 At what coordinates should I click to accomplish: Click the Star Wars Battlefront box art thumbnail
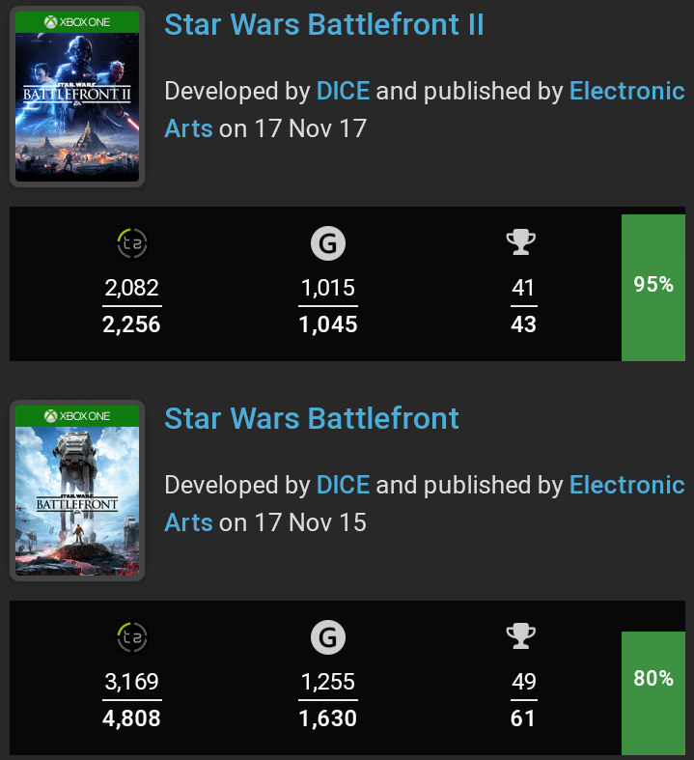pos(77,490)
